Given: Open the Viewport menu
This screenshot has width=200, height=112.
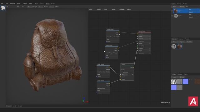Looking at the screenshot, I should [12, 4].
